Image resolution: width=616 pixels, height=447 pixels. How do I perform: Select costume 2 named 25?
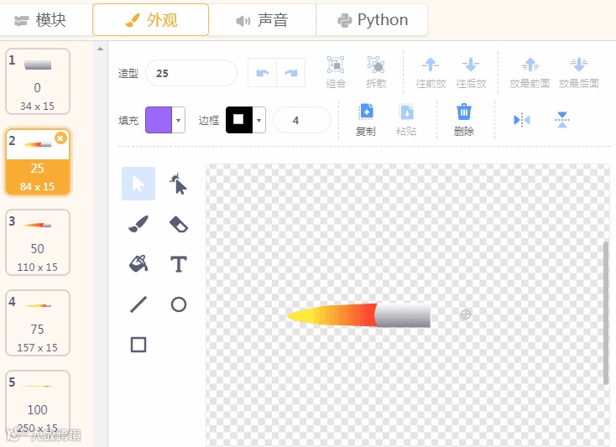pyautogui.click(x=38, y=162)
